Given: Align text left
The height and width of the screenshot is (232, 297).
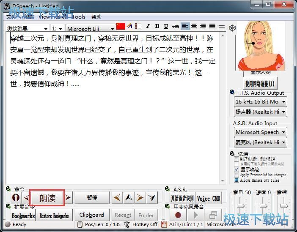Looking at the screenshot, I should tap(185, 26).
